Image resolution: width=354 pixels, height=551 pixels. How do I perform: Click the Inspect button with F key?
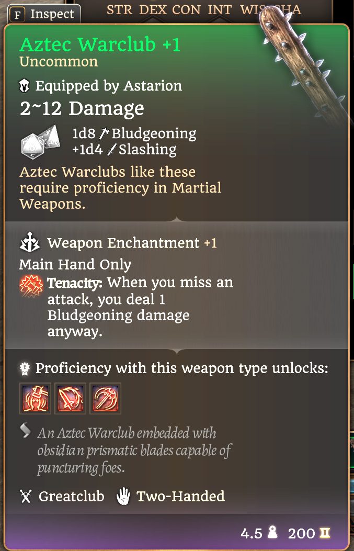(x=43, y=14)
